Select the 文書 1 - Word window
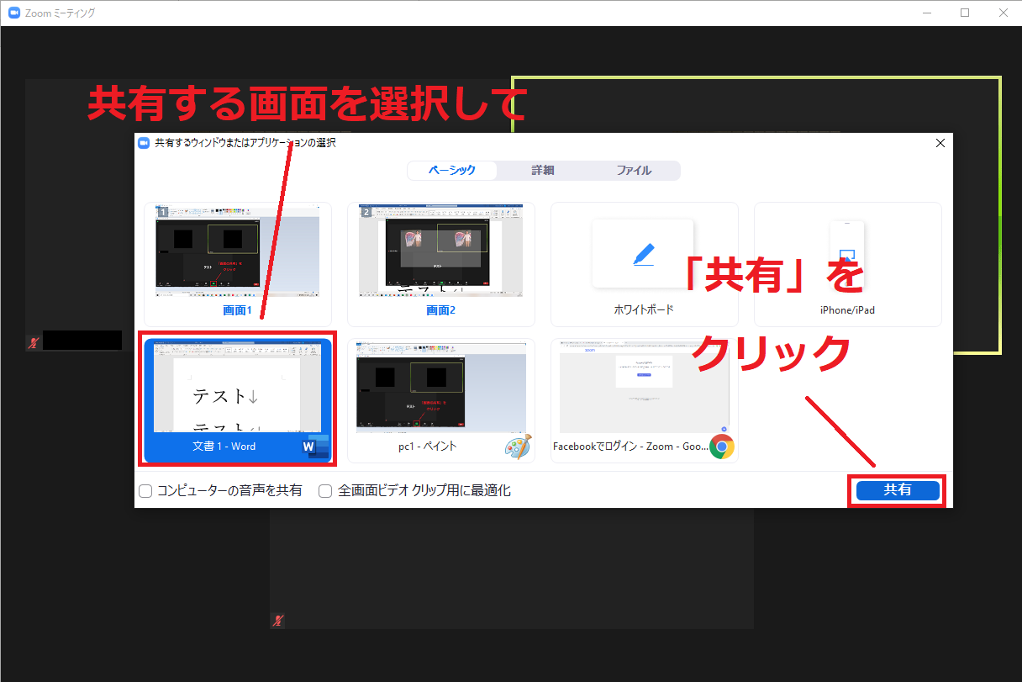Image resolution: width=1022 pixels, height=682 pixels. coord(238,399)
